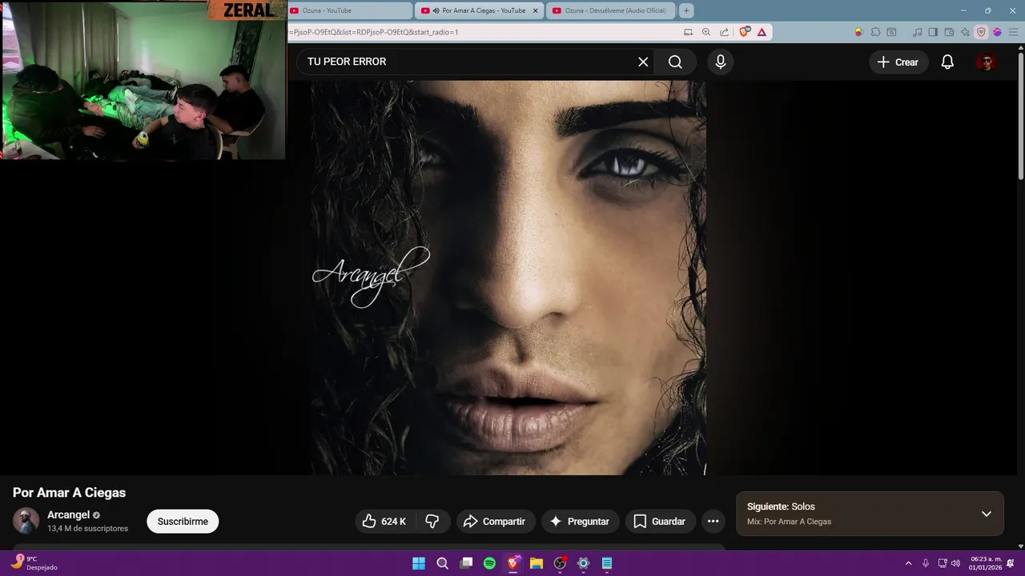Click the Preguntar button
Screen dimensions: 1025x576
pos(581,522)
